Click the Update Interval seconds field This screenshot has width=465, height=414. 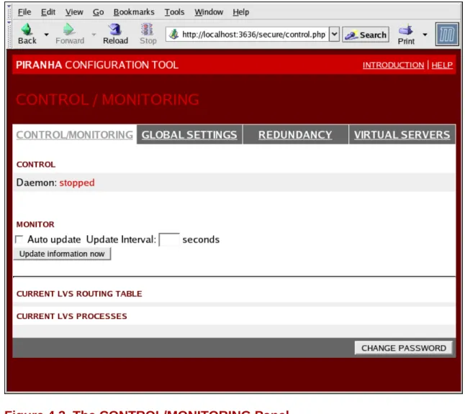(x=169, y=239)
